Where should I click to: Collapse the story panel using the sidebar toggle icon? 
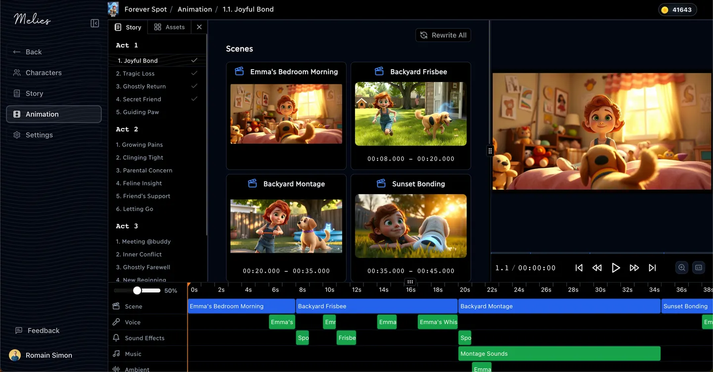[95, 23]
